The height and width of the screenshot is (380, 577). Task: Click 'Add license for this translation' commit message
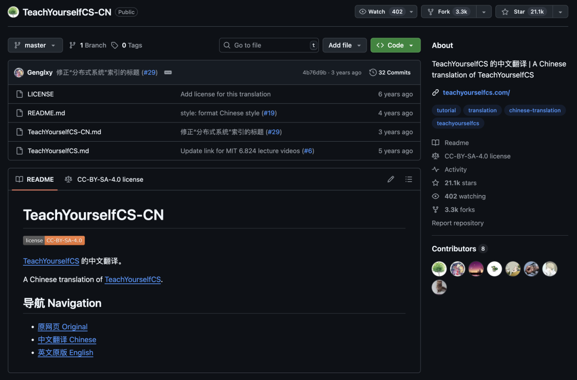[225, 94]
